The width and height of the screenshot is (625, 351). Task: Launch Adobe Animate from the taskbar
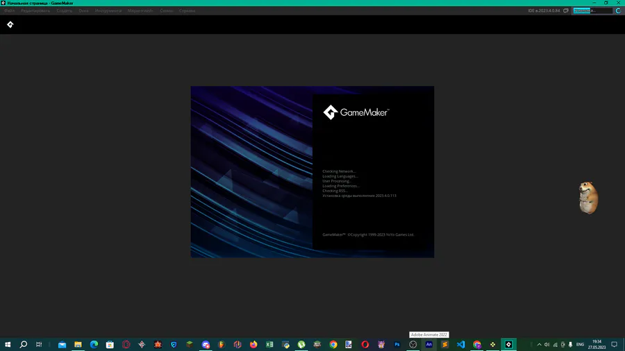429,344
